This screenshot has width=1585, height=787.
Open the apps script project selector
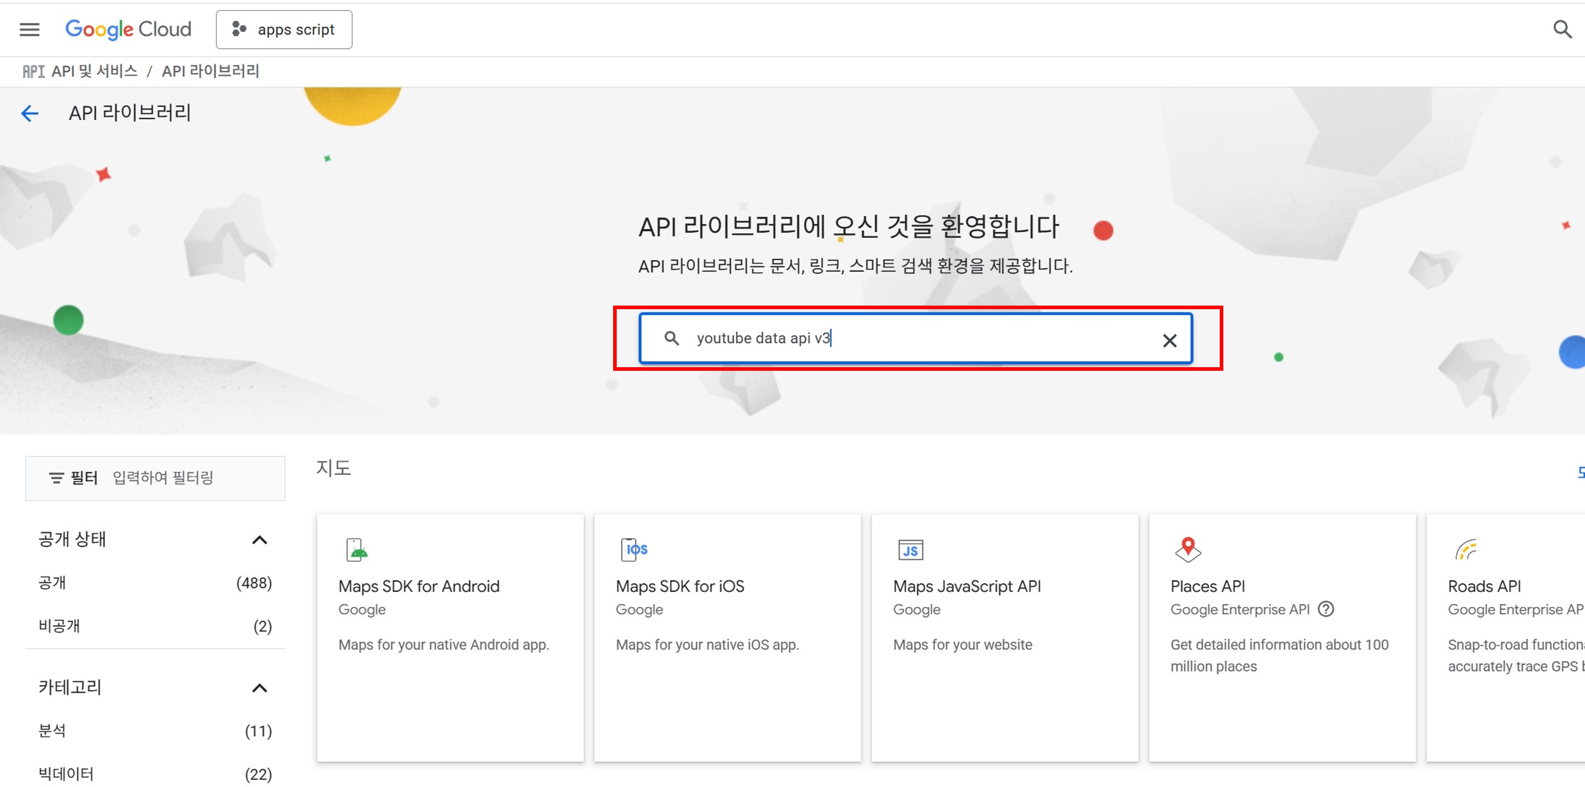tap(283, 30)
